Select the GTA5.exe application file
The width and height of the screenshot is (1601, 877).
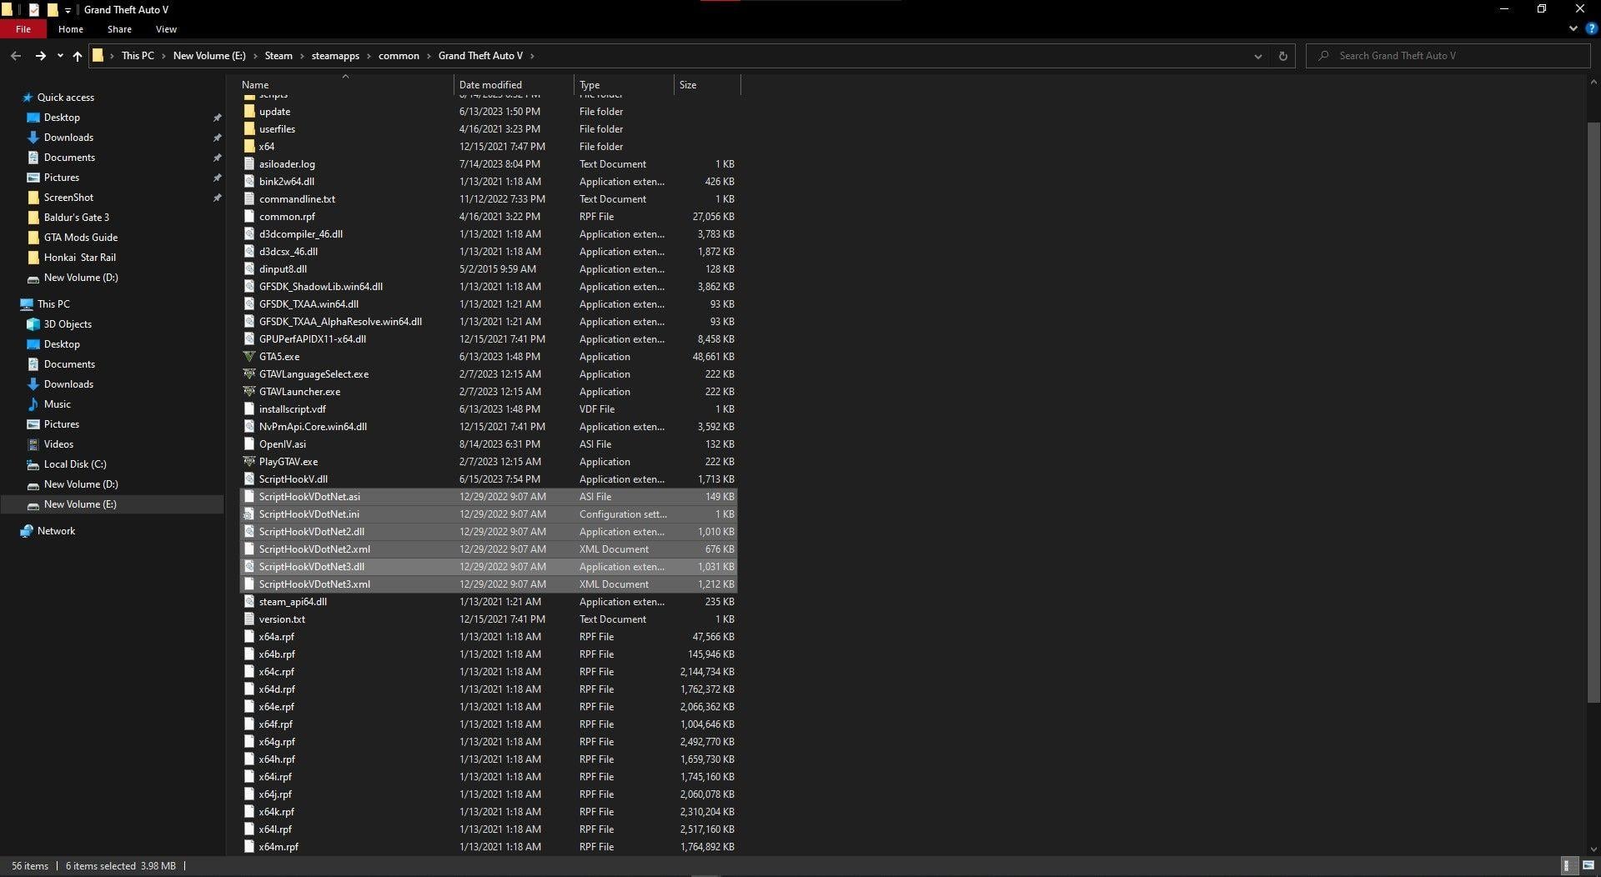279,357
